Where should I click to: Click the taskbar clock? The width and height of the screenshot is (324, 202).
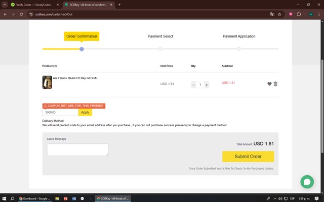point(304,198)
